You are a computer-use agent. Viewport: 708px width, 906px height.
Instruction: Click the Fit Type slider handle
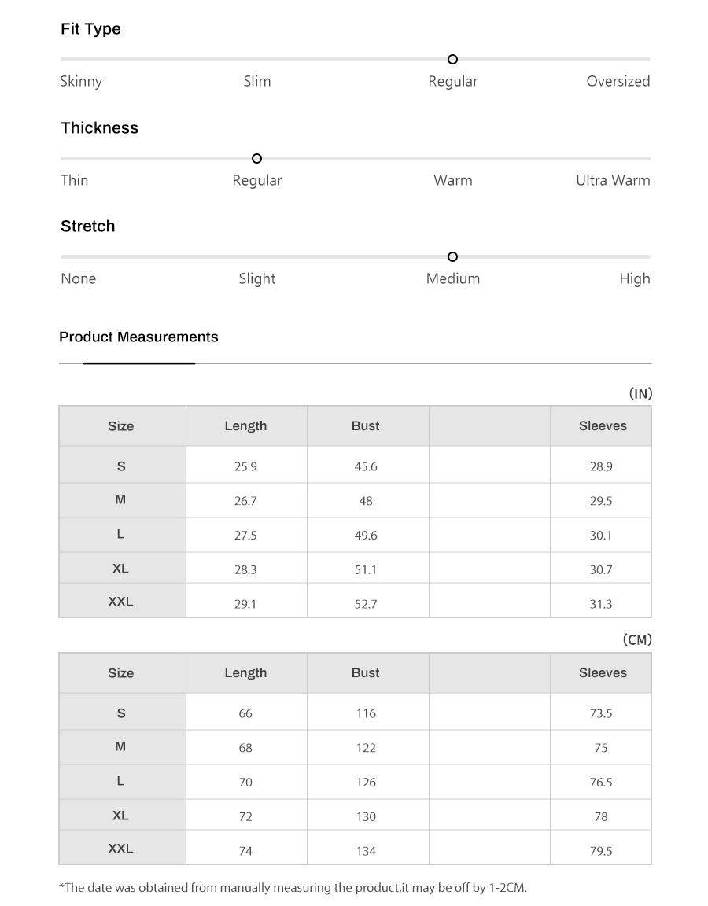coord(452,60)
